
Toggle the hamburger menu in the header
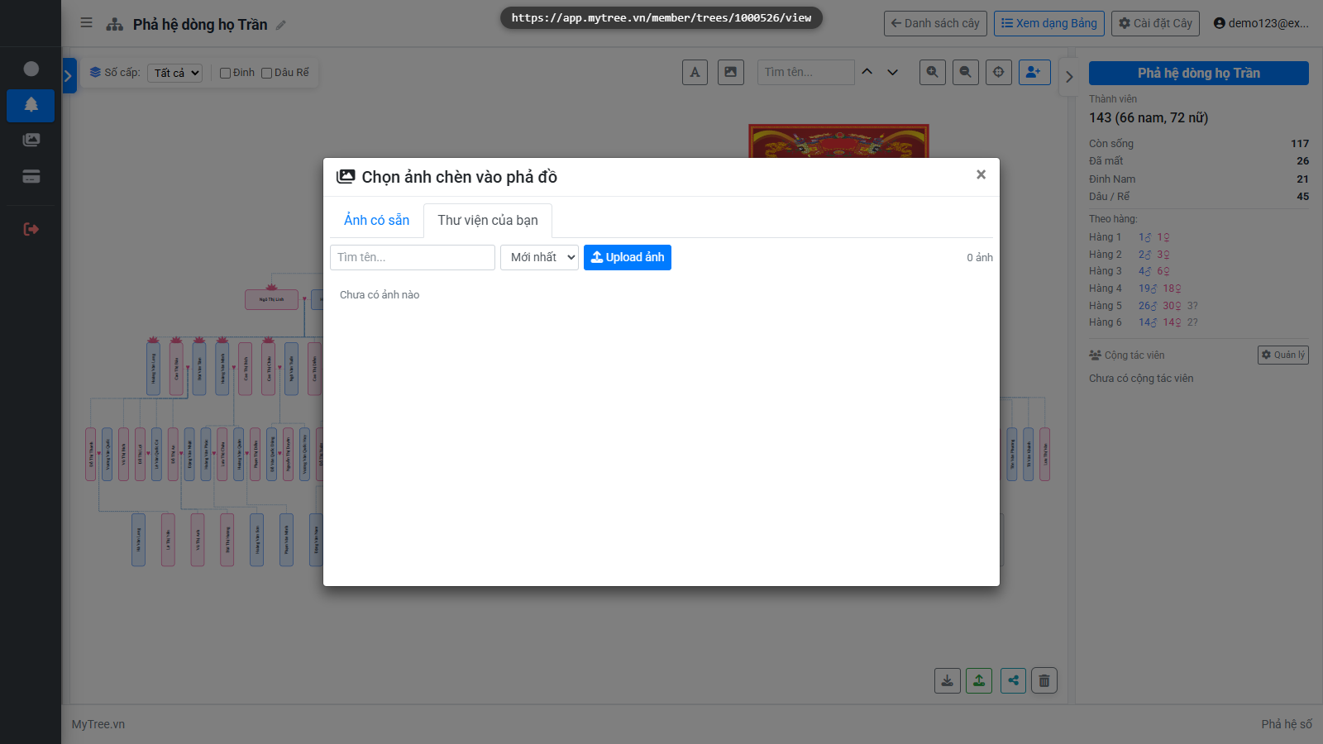coord(86,23)
